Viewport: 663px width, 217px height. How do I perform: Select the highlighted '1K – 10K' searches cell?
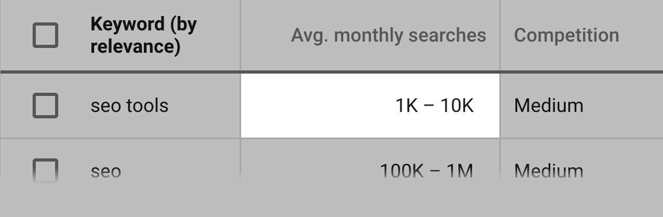370,106
